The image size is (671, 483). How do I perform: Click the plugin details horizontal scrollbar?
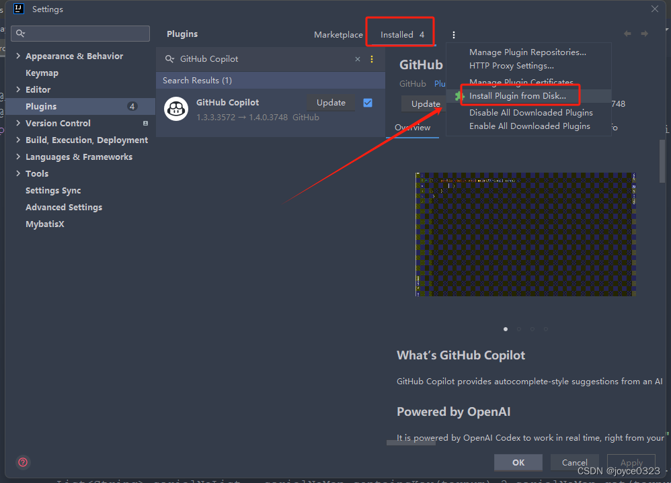[411, 443]
